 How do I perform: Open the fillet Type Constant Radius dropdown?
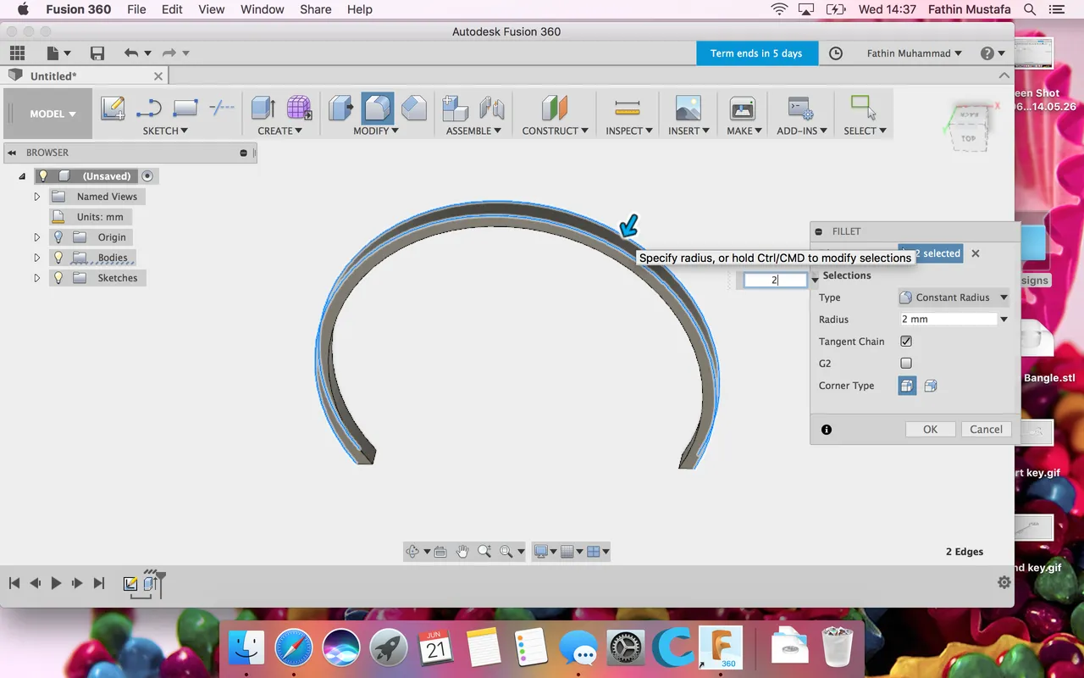(x=954, y=297)
